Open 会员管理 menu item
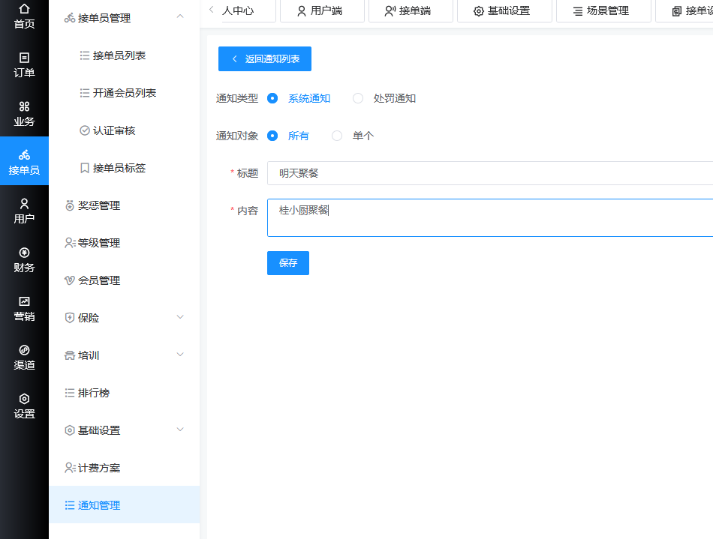Image resolution: width=713 pixels, height=539 pixels. [124, 280]
